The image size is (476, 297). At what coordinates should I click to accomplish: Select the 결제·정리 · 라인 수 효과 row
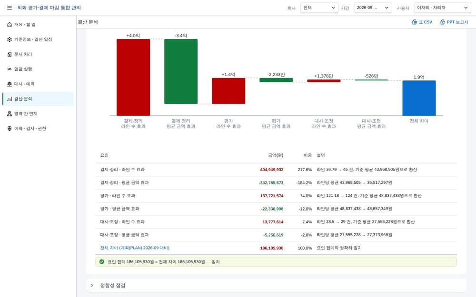[276, 170]
